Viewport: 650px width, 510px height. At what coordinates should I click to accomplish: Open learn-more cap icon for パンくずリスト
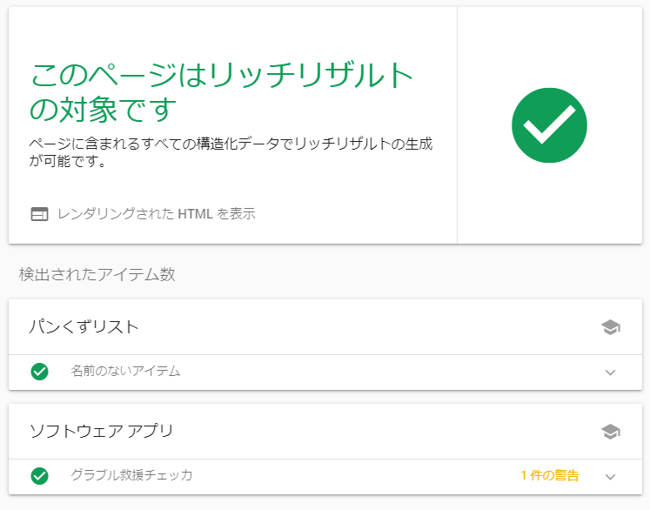(610, 327)
